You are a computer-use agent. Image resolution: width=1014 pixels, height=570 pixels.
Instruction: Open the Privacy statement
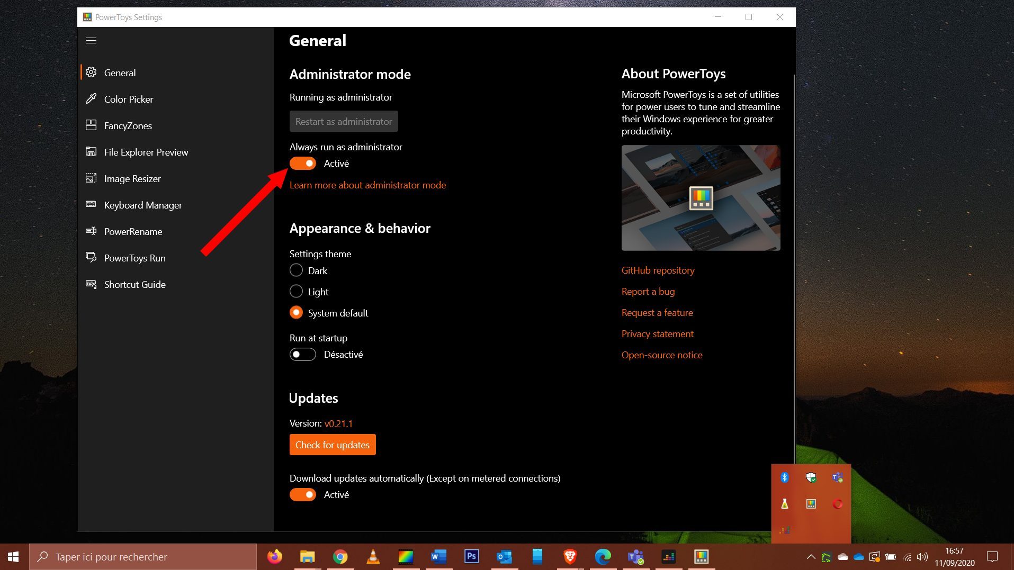pyautogui.click(x=657, y=334)
